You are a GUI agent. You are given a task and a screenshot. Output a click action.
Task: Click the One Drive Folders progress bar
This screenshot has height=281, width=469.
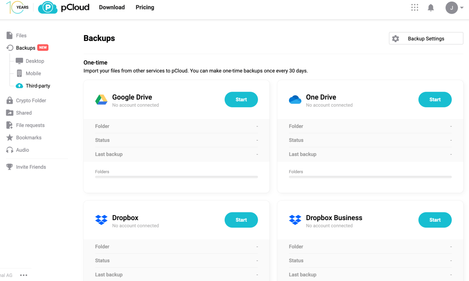click(370, 177)
